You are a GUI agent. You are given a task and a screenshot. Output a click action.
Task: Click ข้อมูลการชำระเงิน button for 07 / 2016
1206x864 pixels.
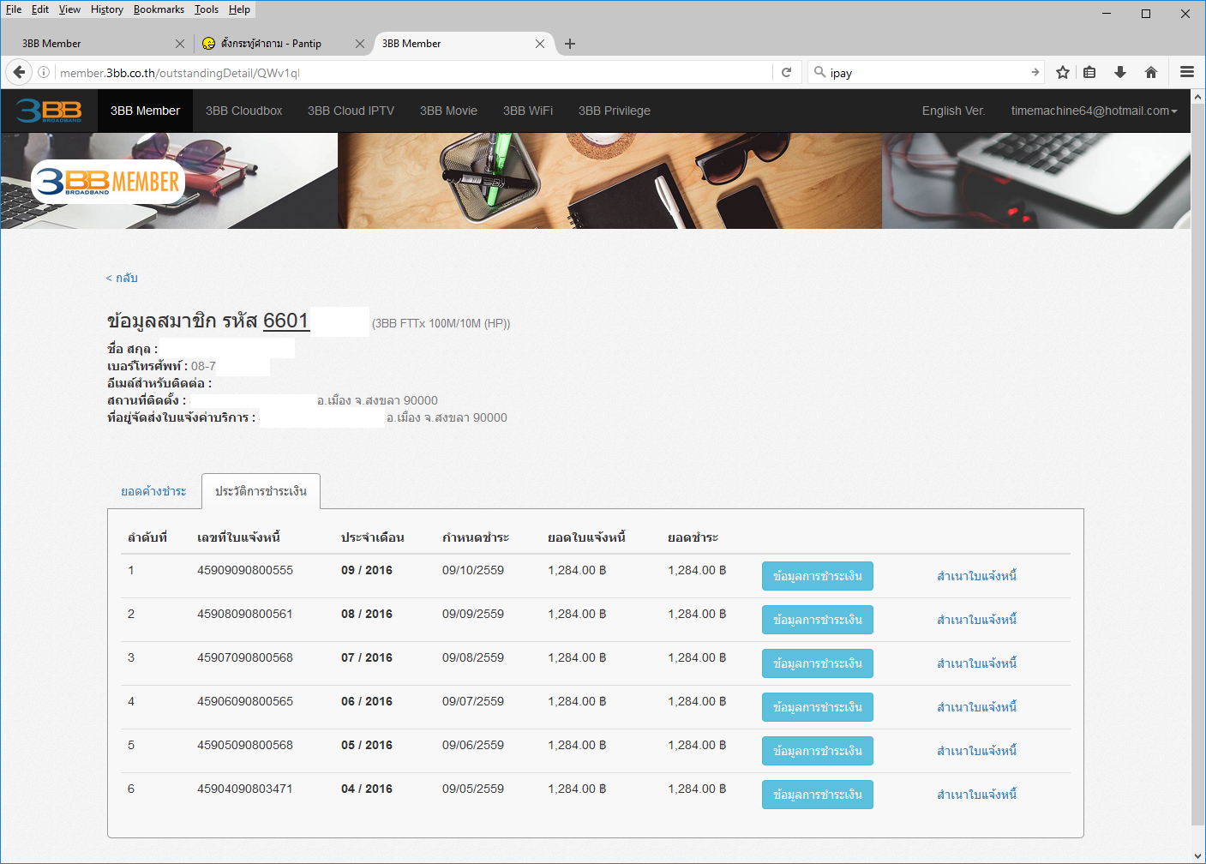point(818,663)
